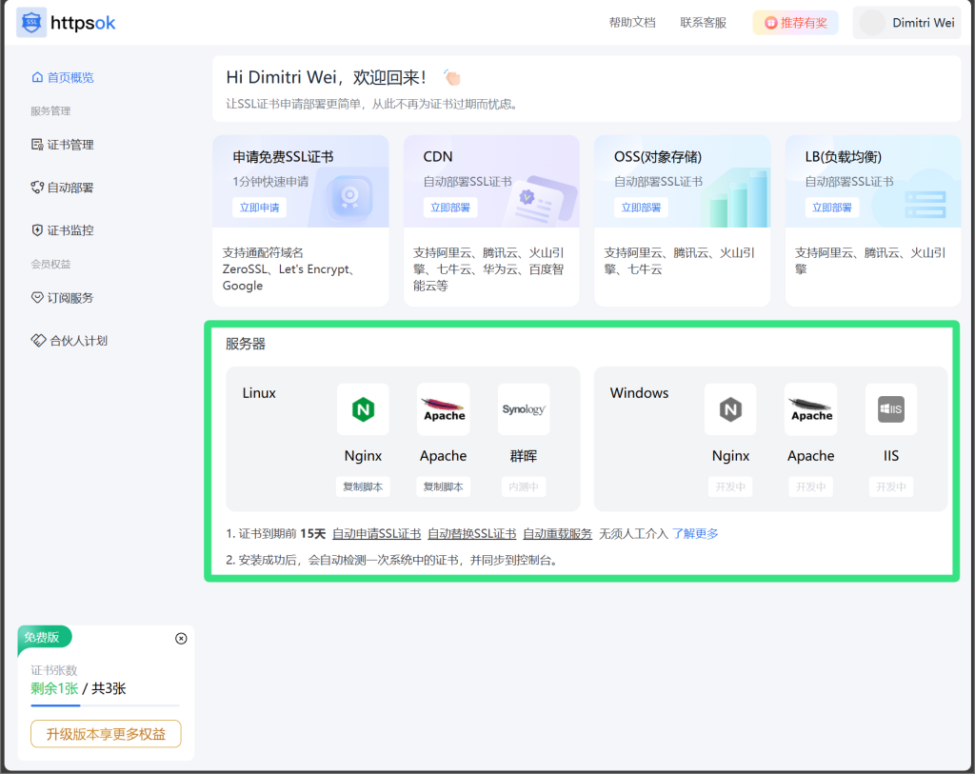Image resolution: width=975 pixels, height=774 pixels.
Task: Click the OSS bar chart illustration
Action: point(739,199)
